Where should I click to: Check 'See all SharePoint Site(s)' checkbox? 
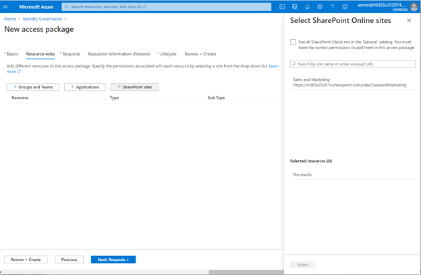(293, 42)
